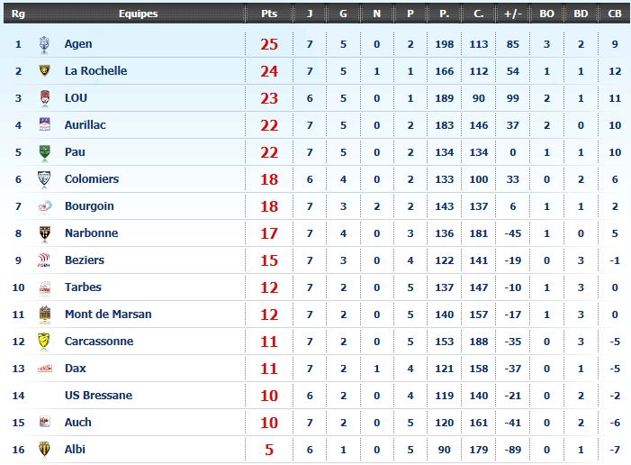Open the Aurillac team name link
This screenshot has height=465, width=631.
click(x=86, y=125)
